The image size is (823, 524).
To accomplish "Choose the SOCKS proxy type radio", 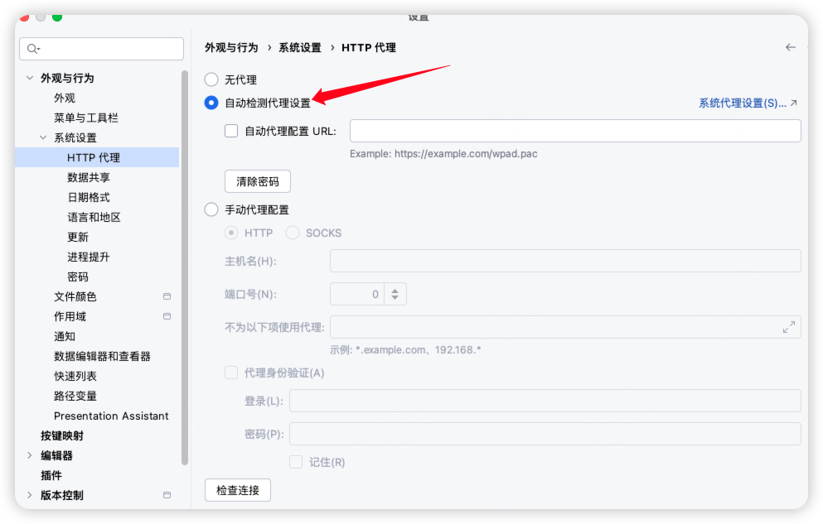I will click(x=293, y=233).
